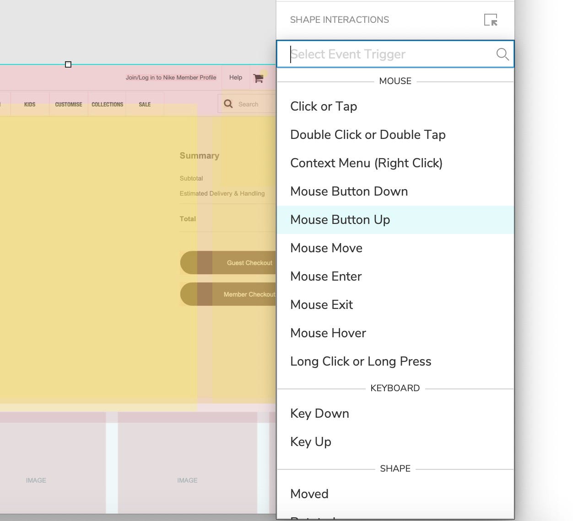The height and width of the screenshot is (521, 573).
Task: Select Mouse Hover event
Action: (395, 333)
